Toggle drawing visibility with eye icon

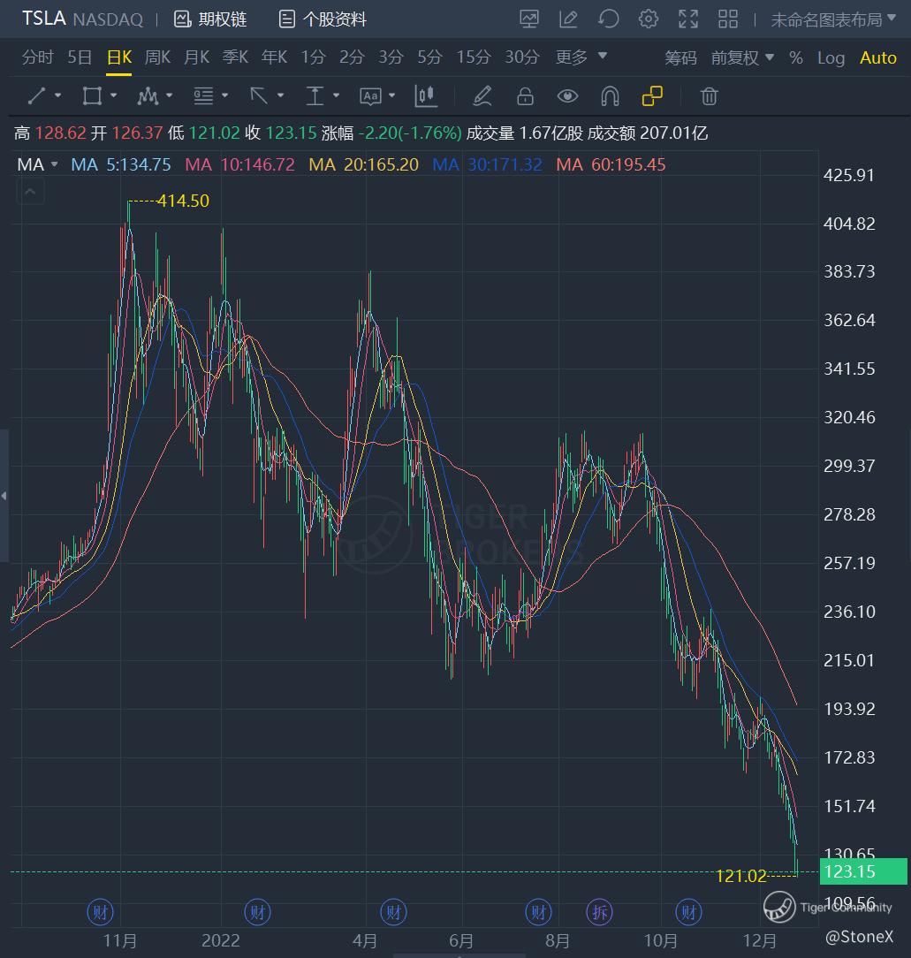pyautogui.click(x=567, y=95)
